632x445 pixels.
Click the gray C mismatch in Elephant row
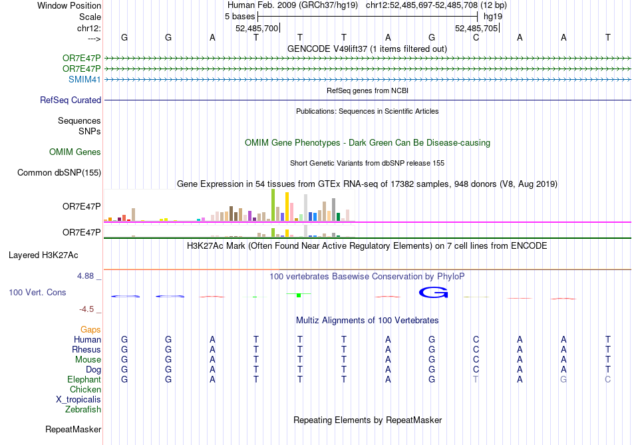[x=607, y=379]
